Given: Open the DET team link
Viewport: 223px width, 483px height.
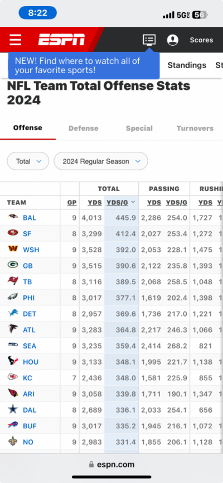Looking at the screenshot, I should point(30,314).
